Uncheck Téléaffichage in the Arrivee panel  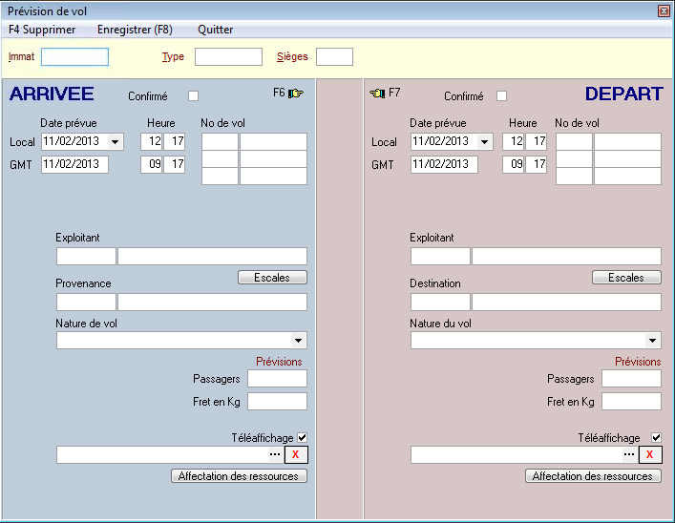[x=302, y=437]
